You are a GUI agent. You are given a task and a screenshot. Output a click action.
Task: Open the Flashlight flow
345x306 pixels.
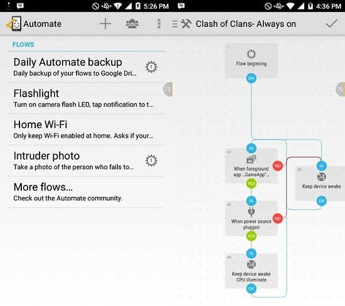(87, 98)
